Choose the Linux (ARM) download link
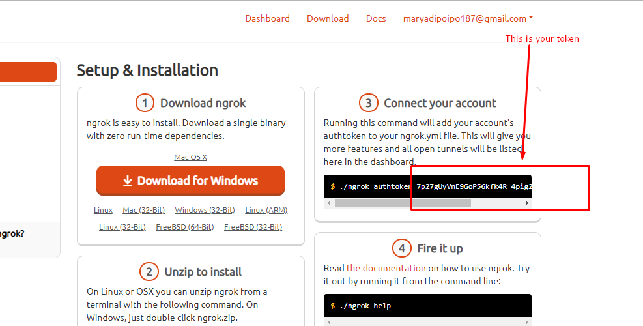The height and width of the screenshot is (326, 643). coord(266,210)
